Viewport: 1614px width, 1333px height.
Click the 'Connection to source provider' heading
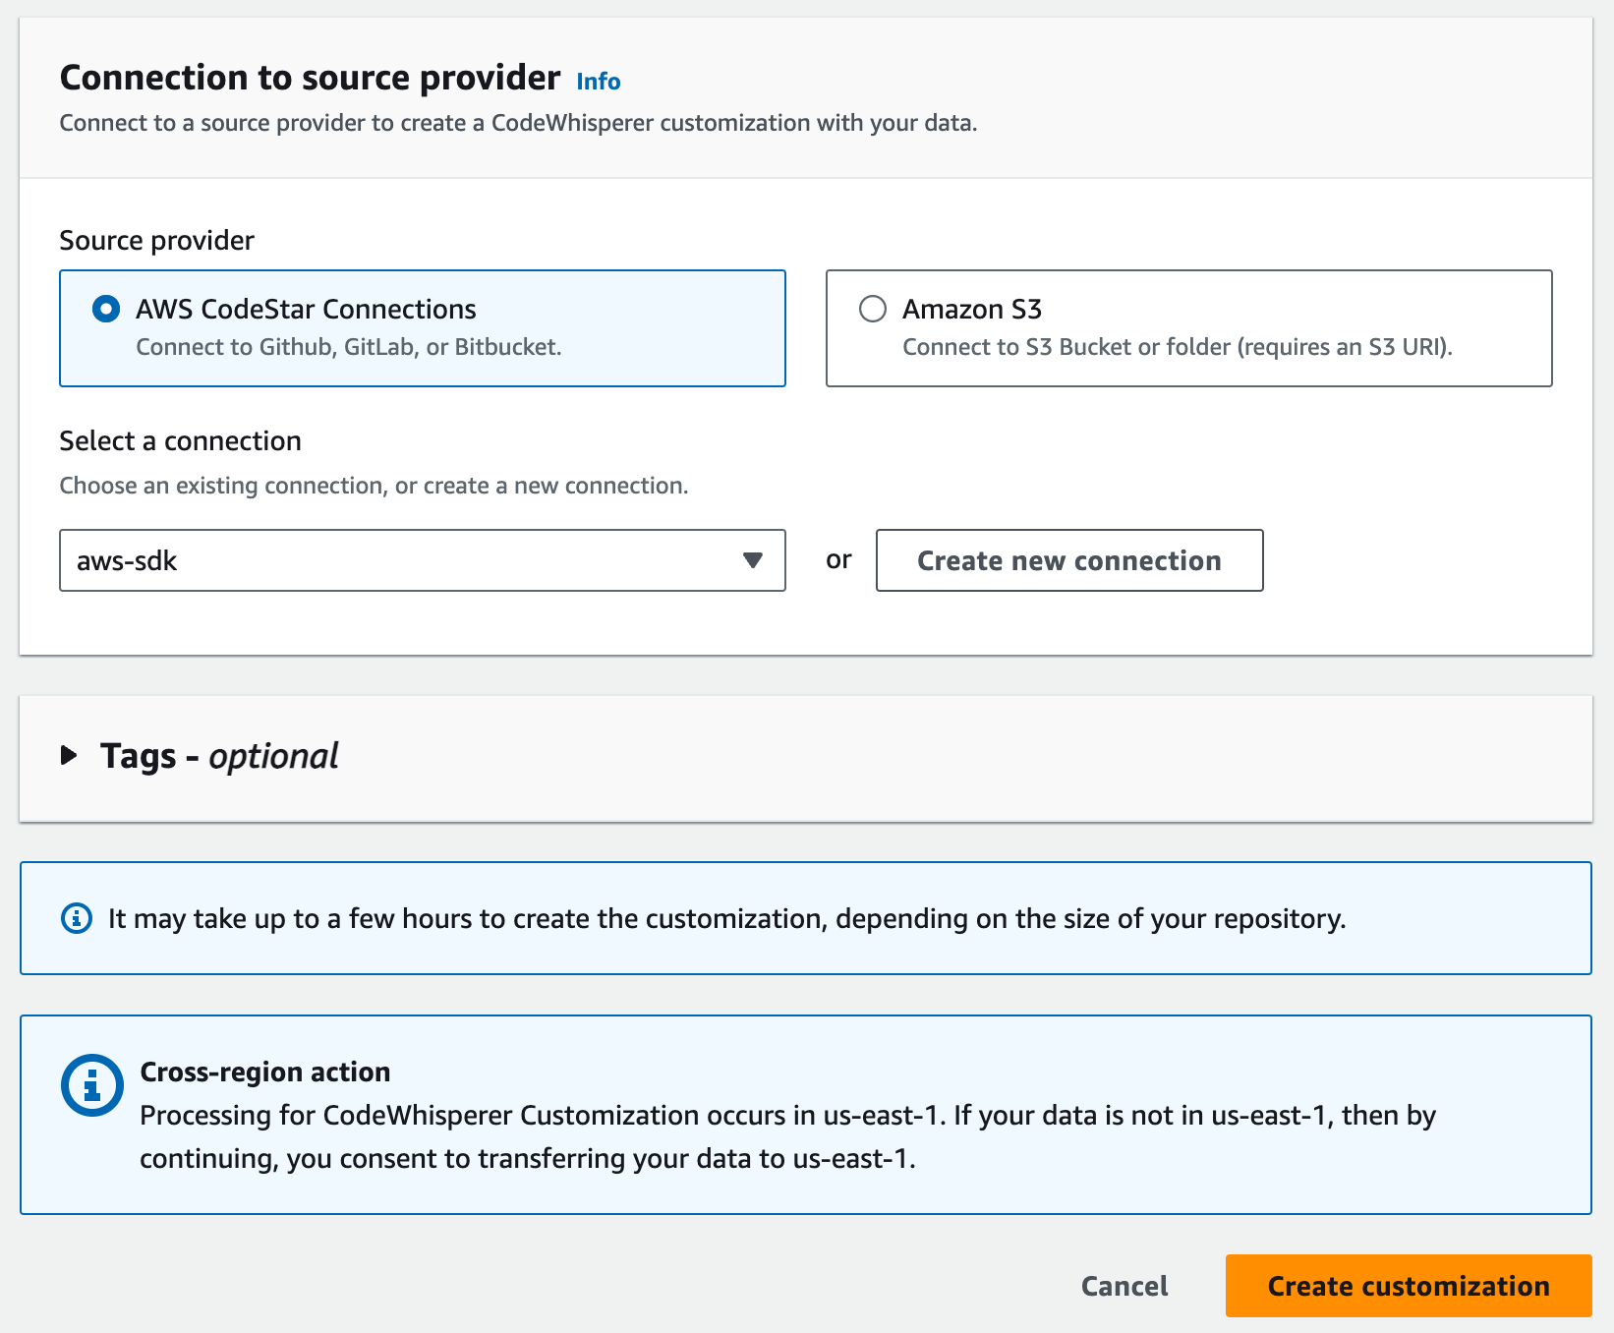[x=310, y=78]
